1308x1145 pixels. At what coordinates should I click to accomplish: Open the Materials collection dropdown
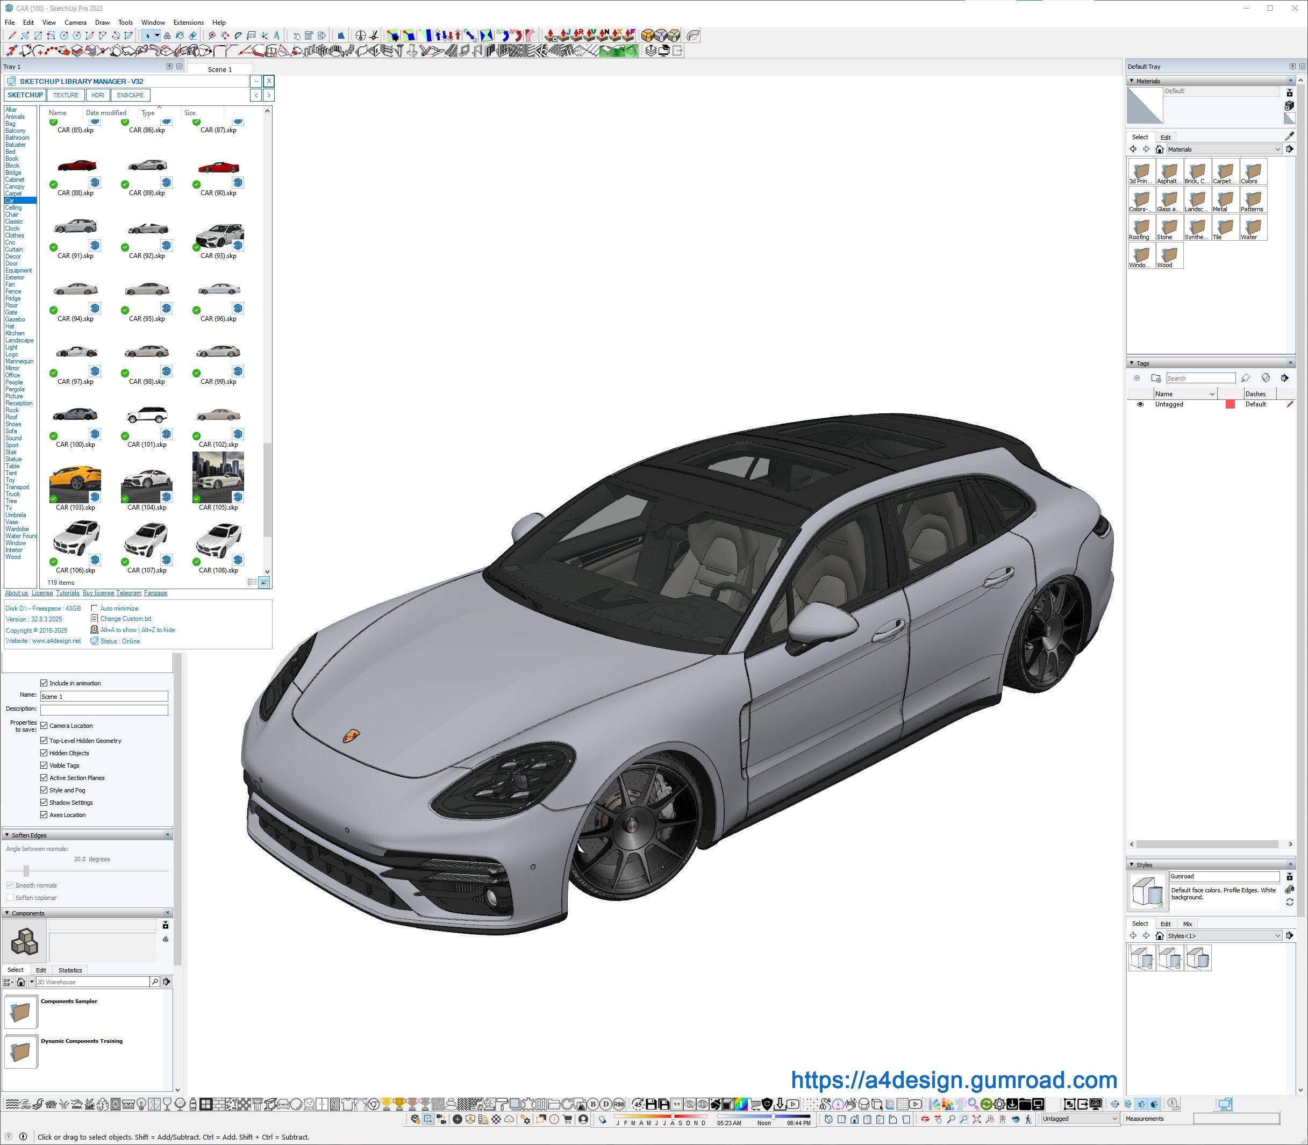(1277, 149)
